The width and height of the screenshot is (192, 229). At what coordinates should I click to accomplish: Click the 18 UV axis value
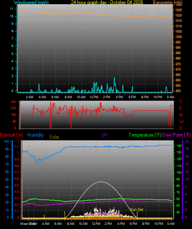[187, 149]
